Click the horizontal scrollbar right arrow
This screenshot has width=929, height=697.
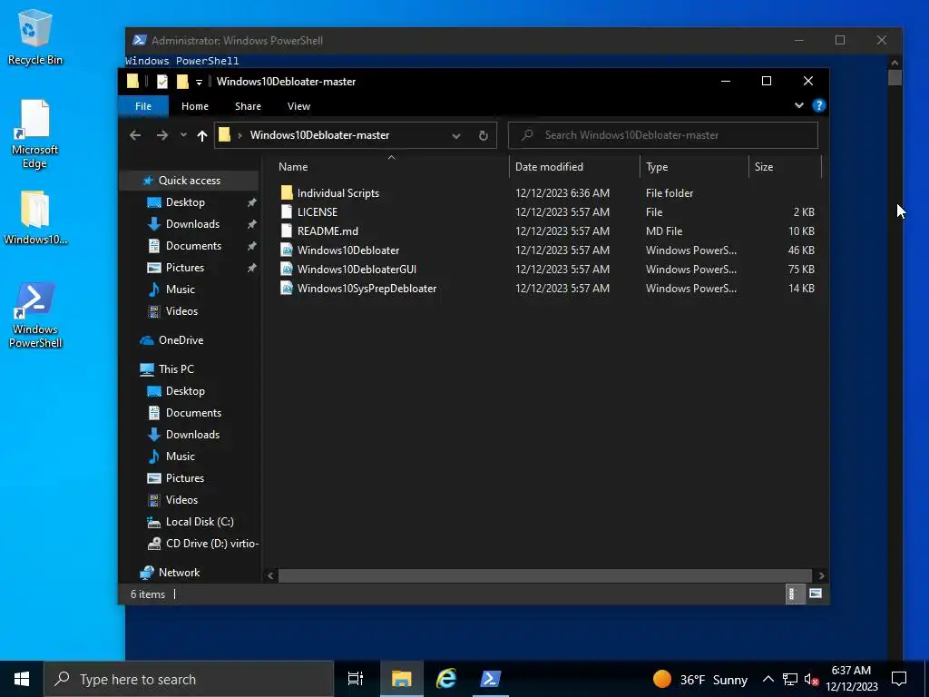(x=821, y=575)
